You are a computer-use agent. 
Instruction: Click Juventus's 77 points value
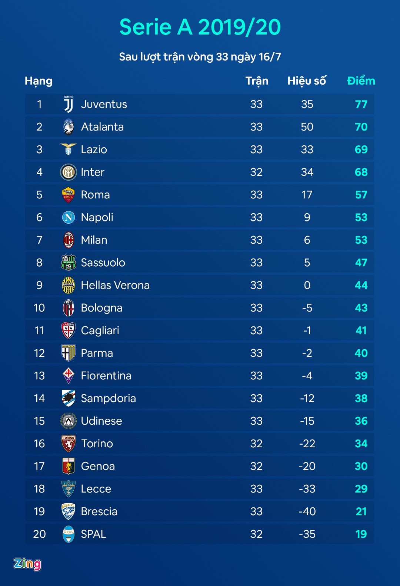pyautogui.click(x=361, y=104)
